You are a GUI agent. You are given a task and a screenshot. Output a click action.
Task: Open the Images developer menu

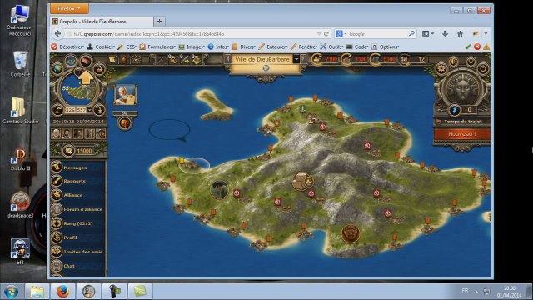(192, 47)
